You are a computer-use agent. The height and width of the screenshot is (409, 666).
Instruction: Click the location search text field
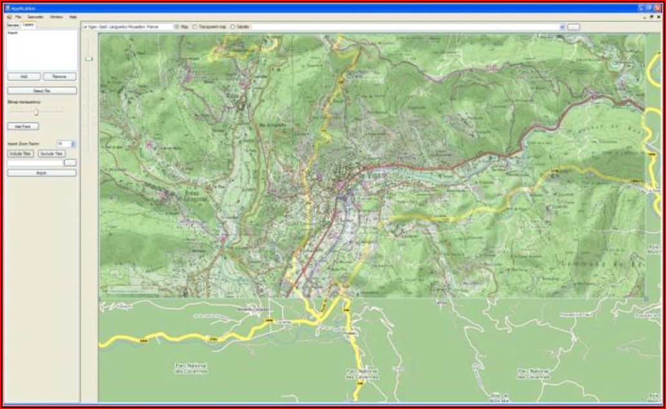click(x=126, y=27)
